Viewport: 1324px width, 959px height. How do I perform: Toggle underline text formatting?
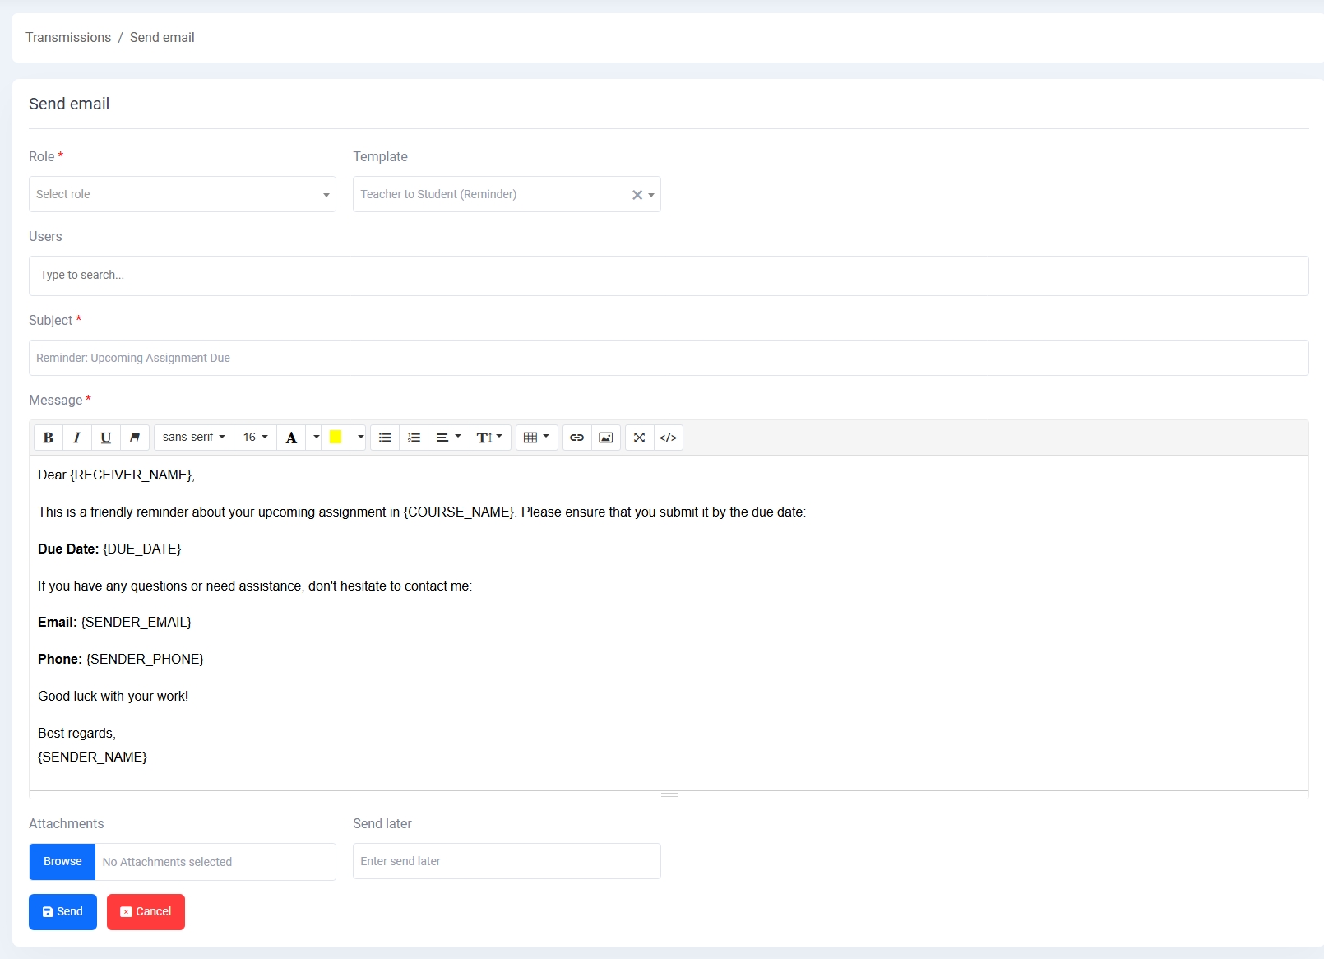[x=105, y=438]
